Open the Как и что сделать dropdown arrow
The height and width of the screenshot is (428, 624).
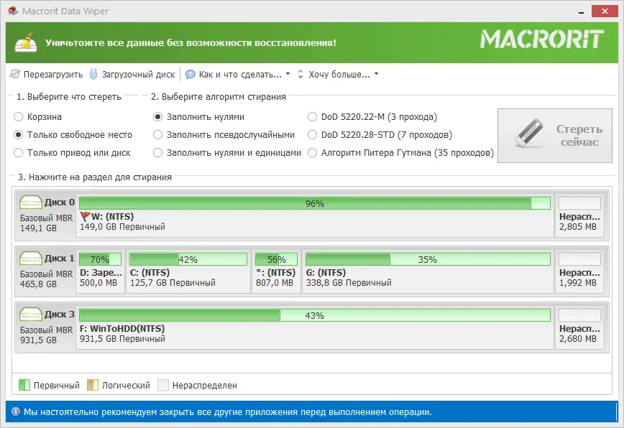(288, 74)
